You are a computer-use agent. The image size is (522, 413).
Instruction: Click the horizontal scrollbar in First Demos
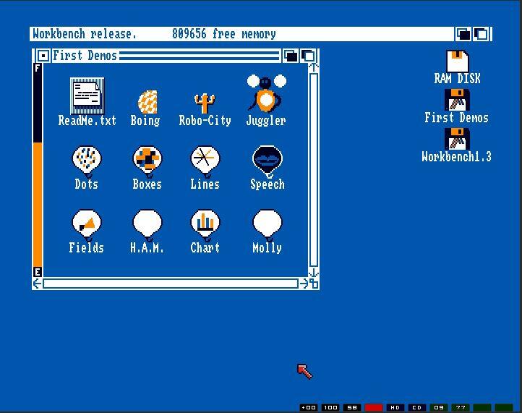171,284
